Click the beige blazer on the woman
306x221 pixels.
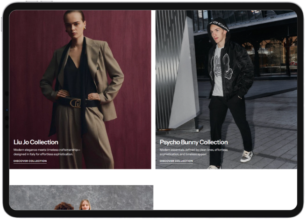tap(108, 79)
